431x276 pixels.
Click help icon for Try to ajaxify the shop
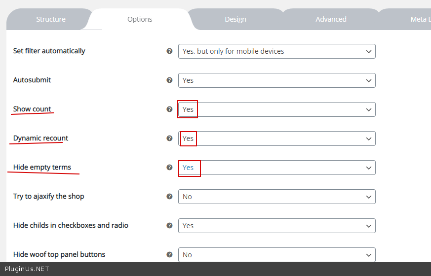coord(169,196)
